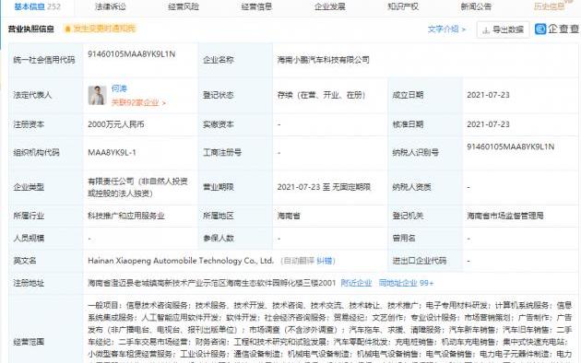Screen dimensions: 581x363
Task: Open the 历史信息 tab
Action: click(x=549, y=6)
